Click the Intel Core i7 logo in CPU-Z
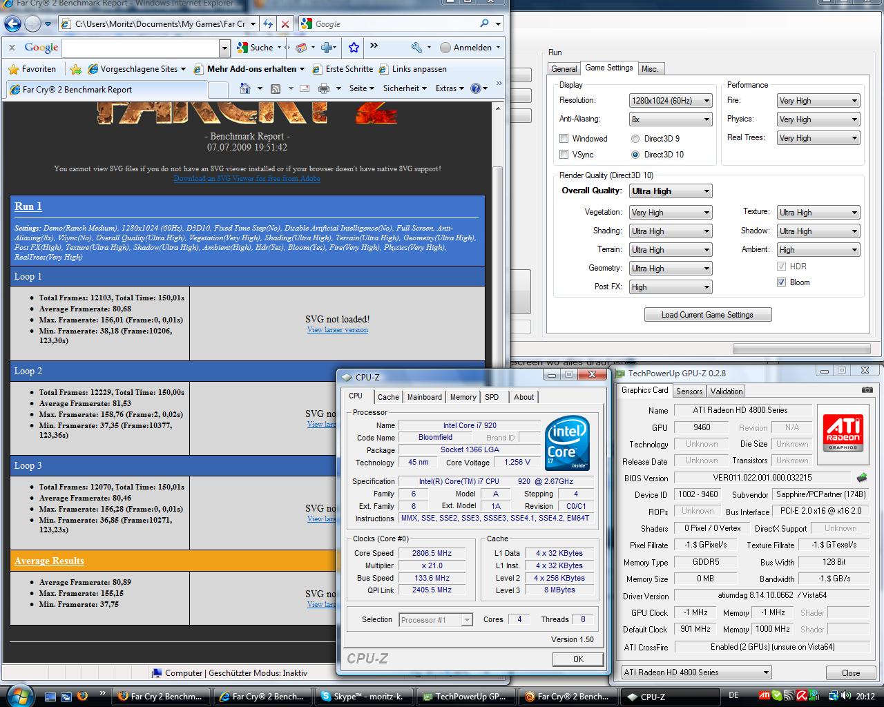 point(567,443)
